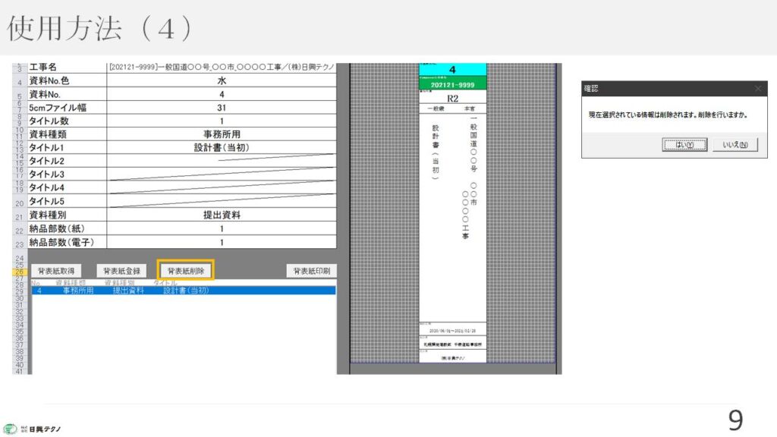Click the タイトル1 cell with 設計書(当初)
Image resolution: width=777 pixels, height=437 pixels.
[222, 148]
